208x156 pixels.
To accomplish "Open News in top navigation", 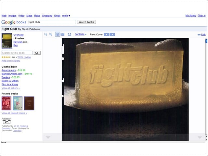I will tap(37, 16).
